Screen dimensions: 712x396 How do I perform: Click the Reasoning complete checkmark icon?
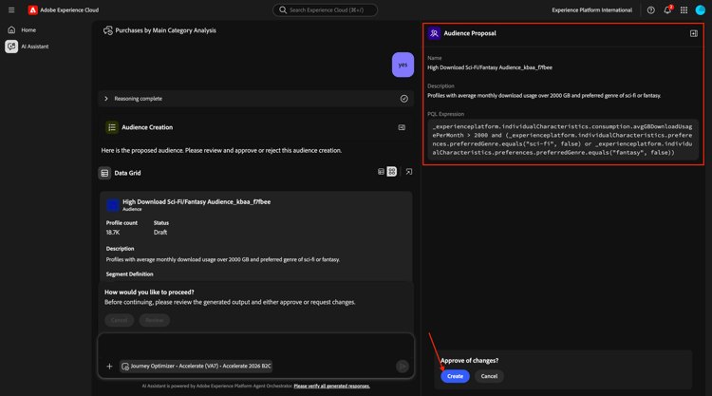pyautogui.click(x=404, y=99)
